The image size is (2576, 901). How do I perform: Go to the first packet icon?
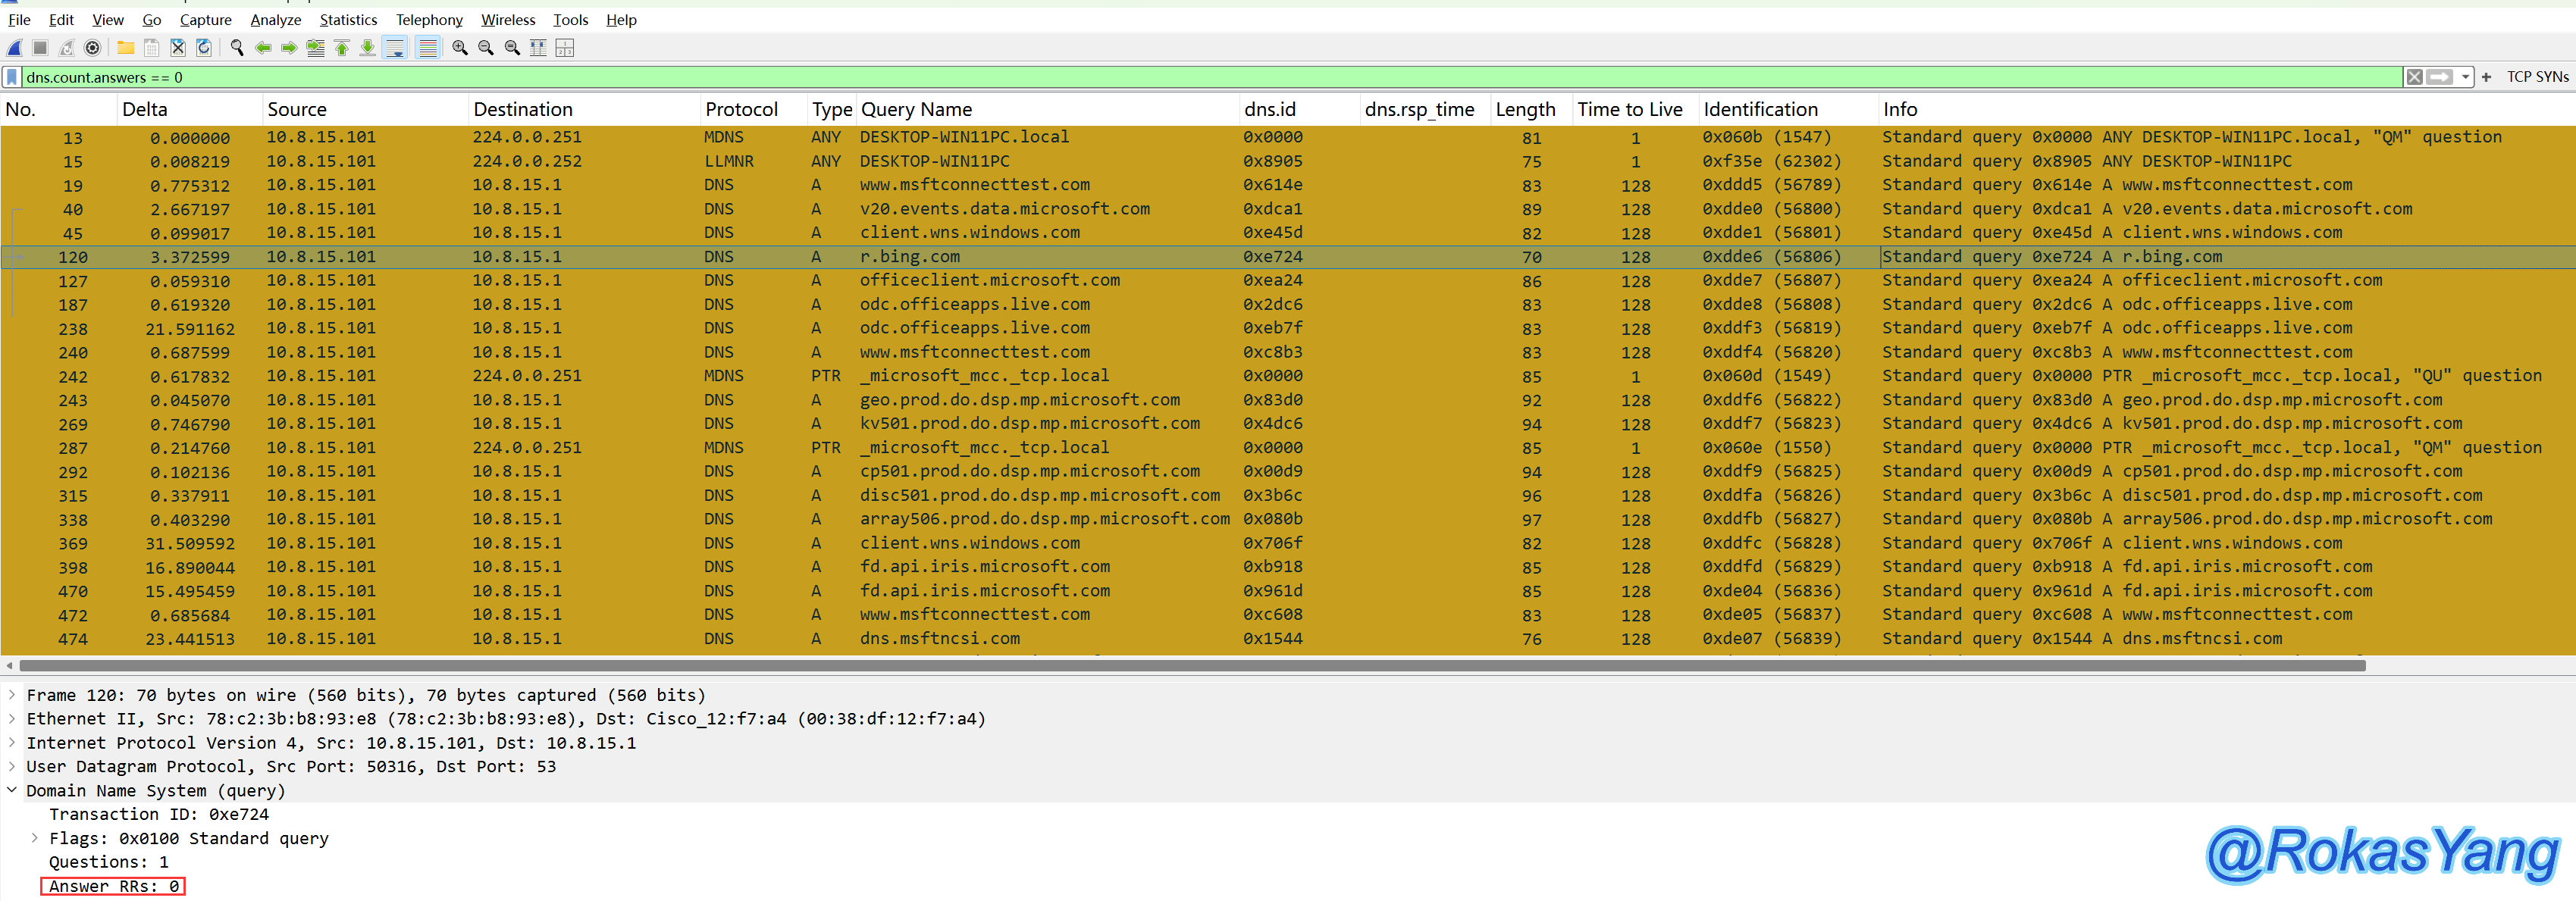(342, 47)
